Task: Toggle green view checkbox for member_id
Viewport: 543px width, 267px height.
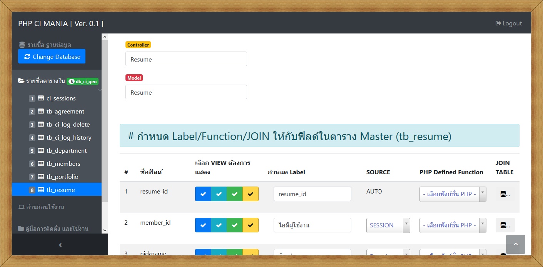Action: click(235, 225)
